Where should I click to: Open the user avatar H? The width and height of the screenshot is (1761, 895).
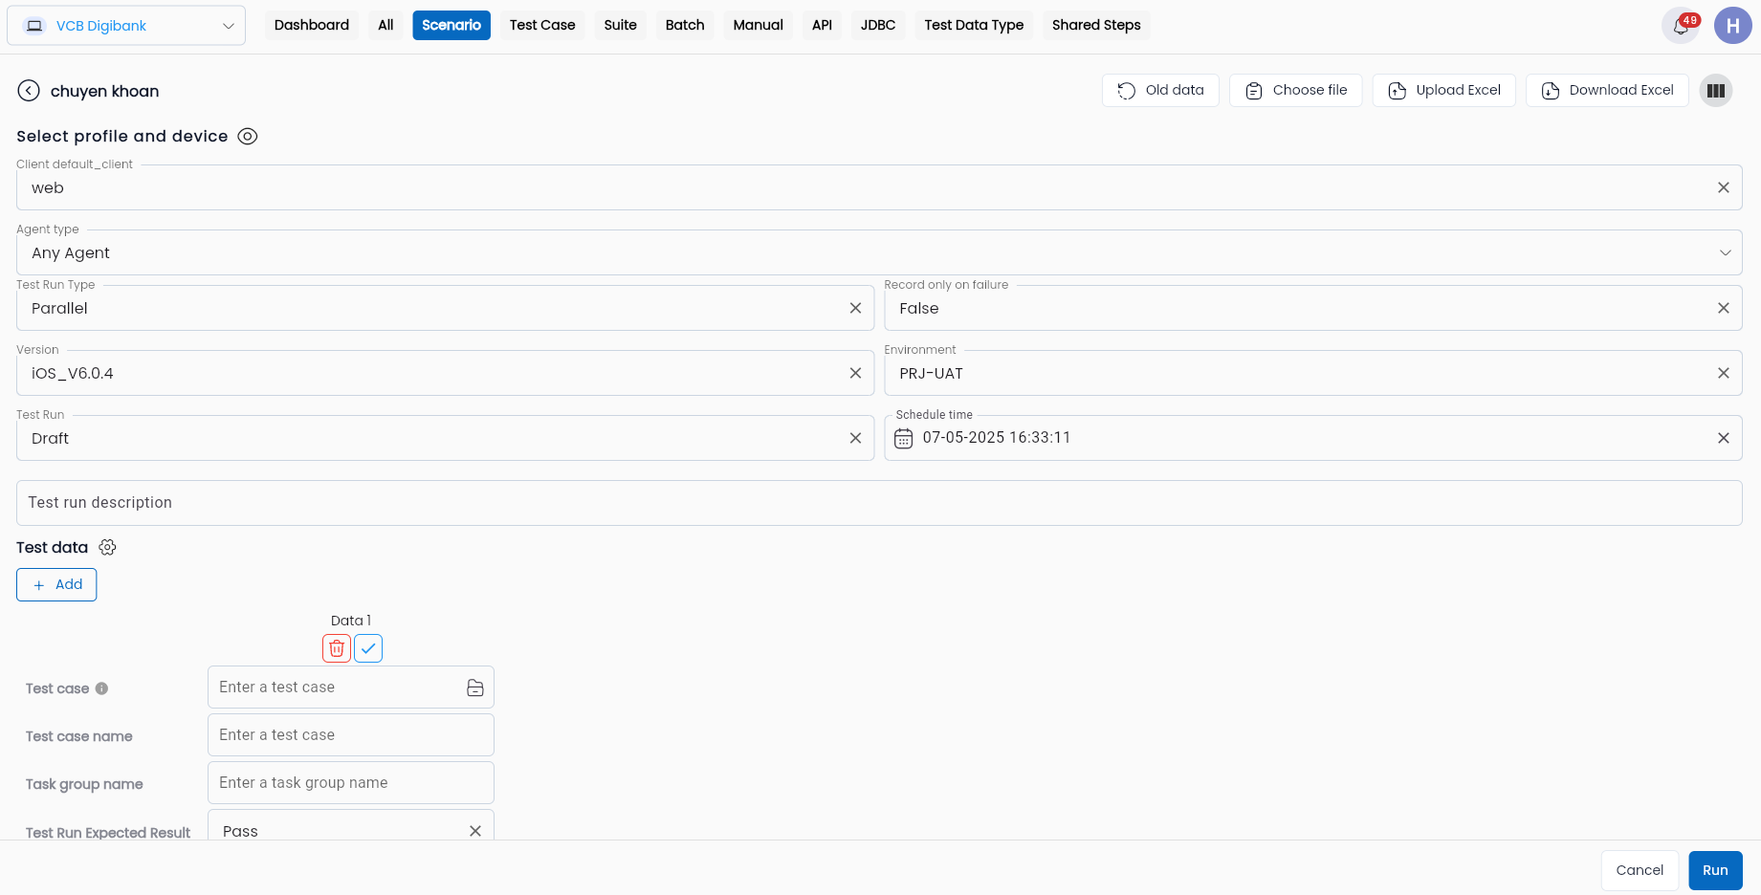tap(1732, 26)
